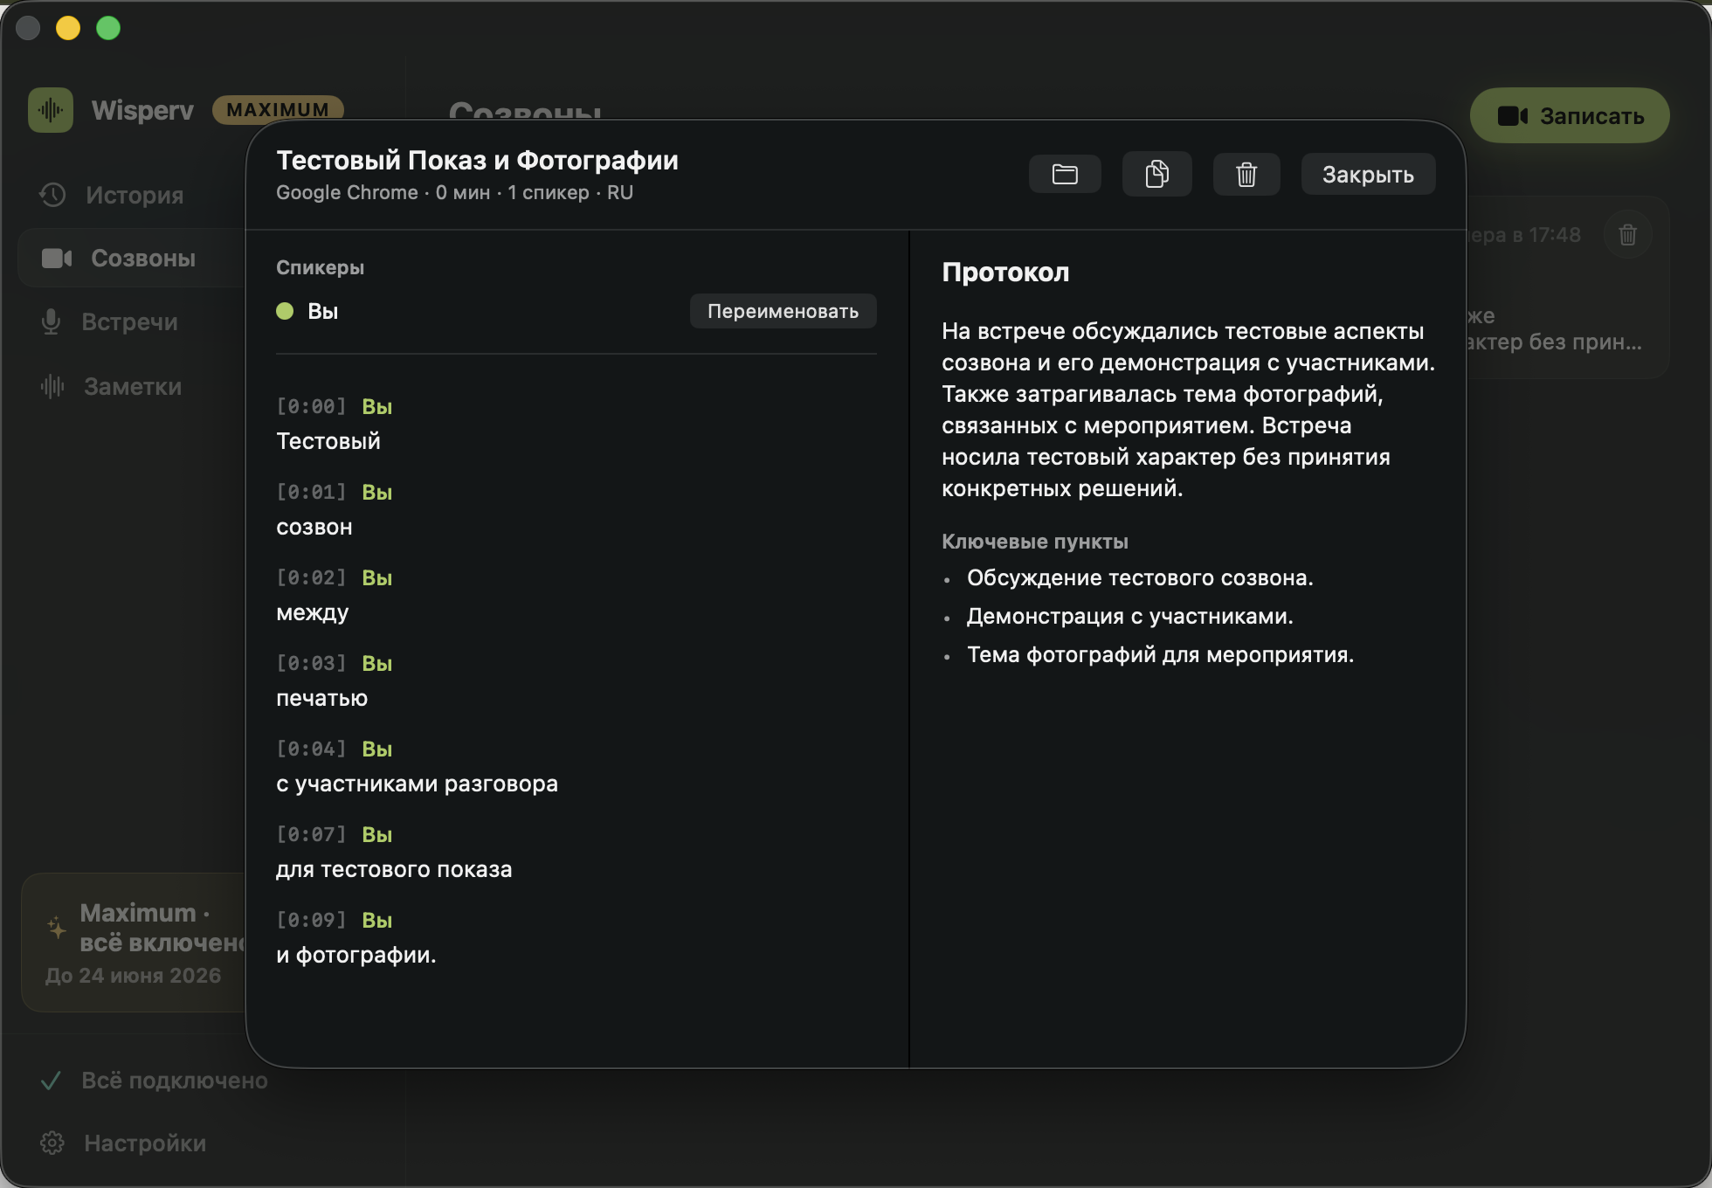Click the green speaker color dot
Image resolution: width=1712 pixels, height=1188 pixels.
(x=285, y=311)
